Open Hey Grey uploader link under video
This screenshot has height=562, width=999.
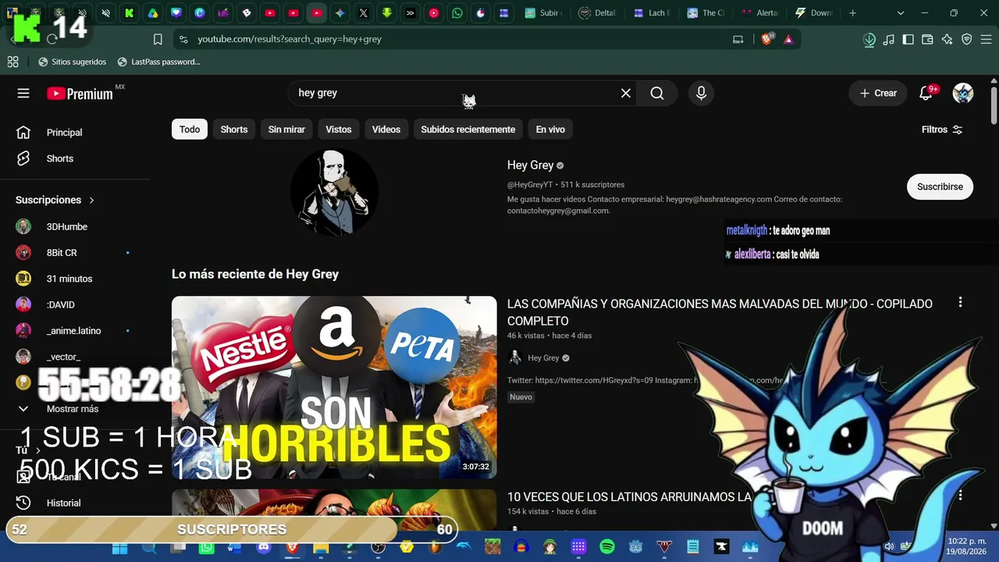tap(543, 358)
